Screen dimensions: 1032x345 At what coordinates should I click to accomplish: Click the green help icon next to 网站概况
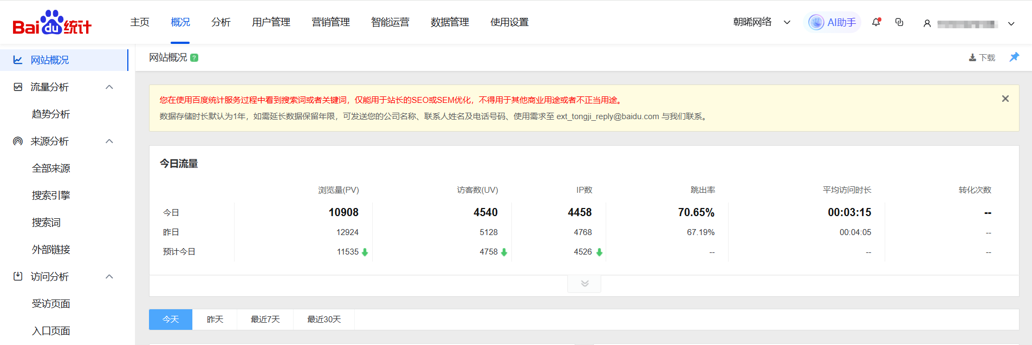tap(194, 58)
